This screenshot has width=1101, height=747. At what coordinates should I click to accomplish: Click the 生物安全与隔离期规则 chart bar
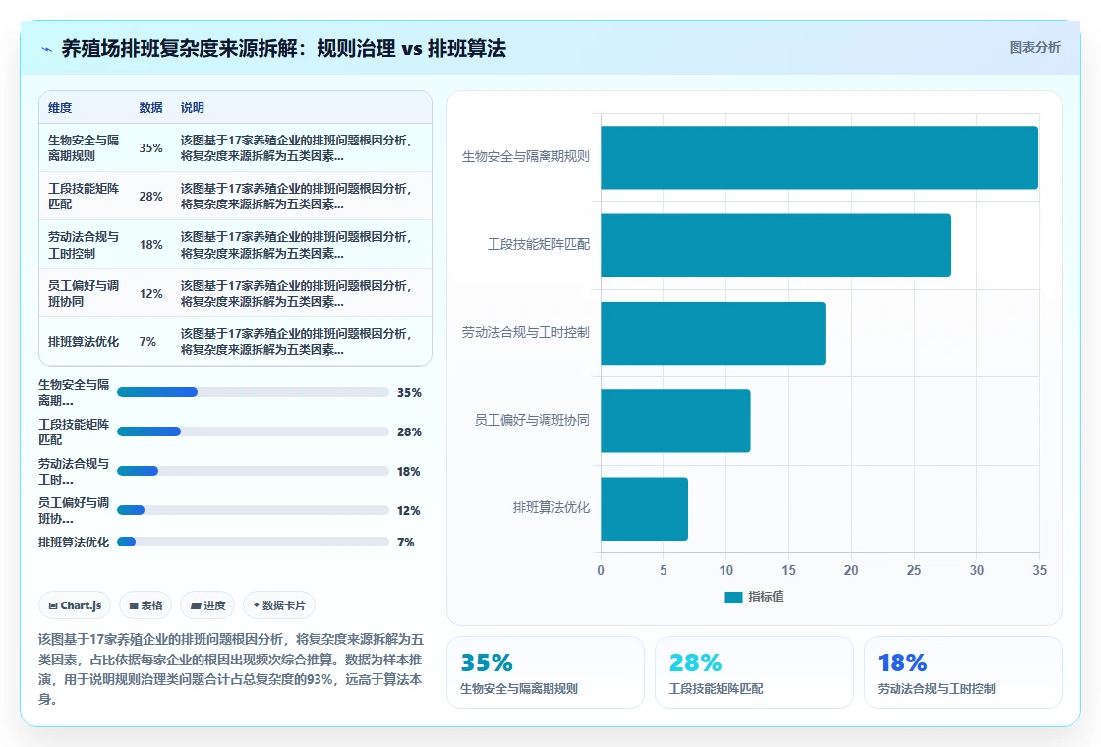(x=819, y=157)
